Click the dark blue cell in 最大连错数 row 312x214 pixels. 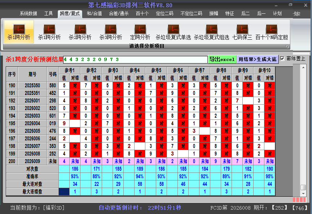pos(64,192)
